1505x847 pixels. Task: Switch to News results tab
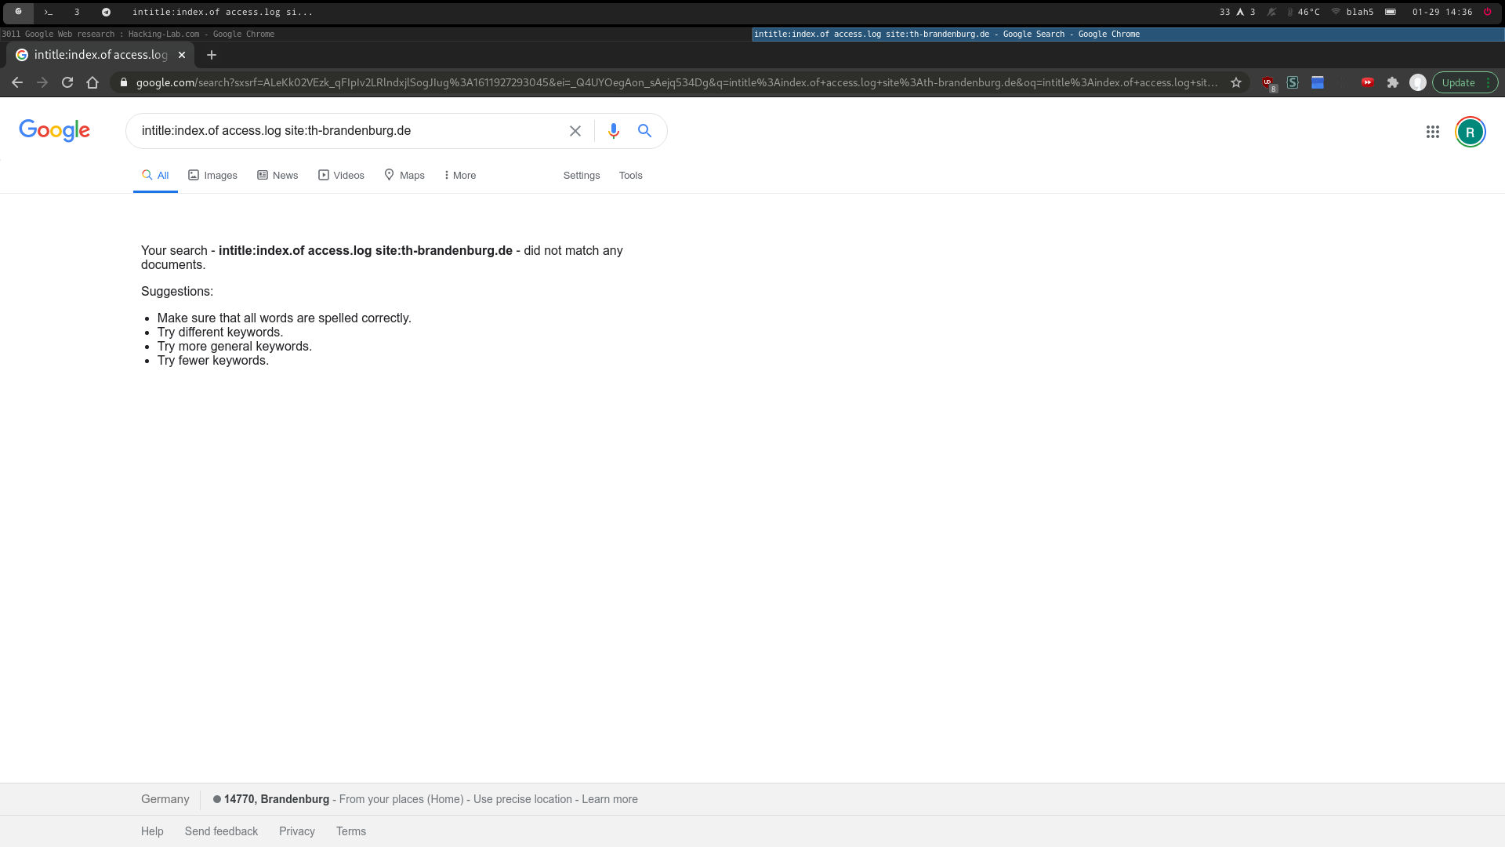pyautogui.click(x=277, y=175)
